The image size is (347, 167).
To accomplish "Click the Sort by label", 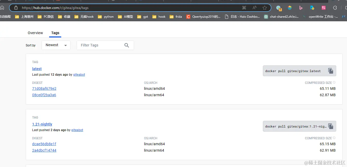I will point(31,45).
